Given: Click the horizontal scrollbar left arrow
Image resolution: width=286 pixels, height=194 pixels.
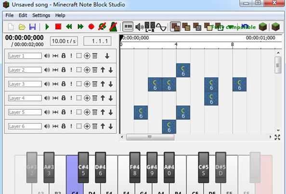Looking at the screenshot, I should click(122, 137).
